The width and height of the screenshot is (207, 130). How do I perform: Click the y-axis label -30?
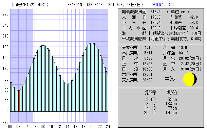pyautogui.click(x=5, y=123)
